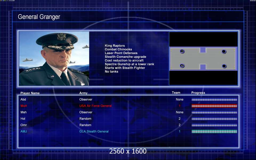Click team value 2 for Hol

(x=179, y=119)
